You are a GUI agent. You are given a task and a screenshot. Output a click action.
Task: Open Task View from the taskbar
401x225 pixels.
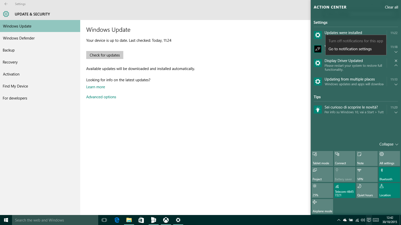(104, 220)
